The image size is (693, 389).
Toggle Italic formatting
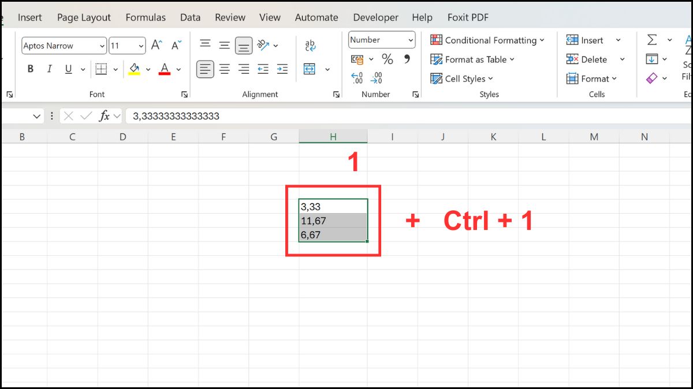[49, 69]
